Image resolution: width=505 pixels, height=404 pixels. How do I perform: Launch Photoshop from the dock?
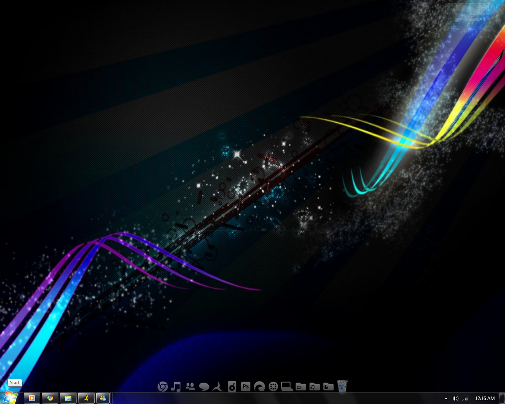(x=245, y=387)
